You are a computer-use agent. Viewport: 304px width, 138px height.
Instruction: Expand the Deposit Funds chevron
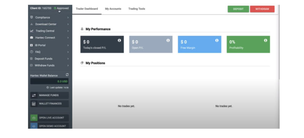tap(68, 59)
